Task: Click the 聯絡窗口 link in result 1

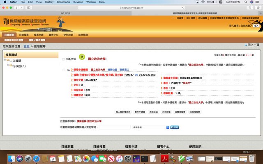Action: coord(124,70)
